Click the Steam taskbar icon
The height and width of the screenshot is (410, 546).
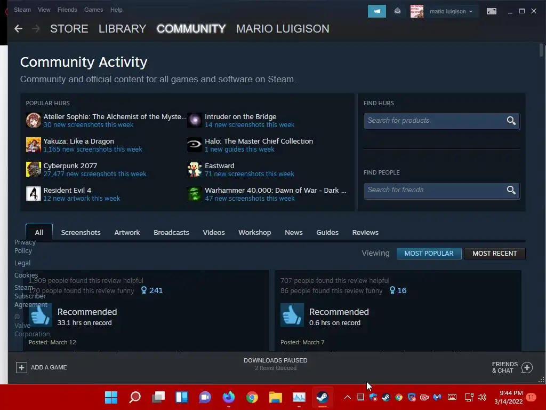(x=322, y=397)
